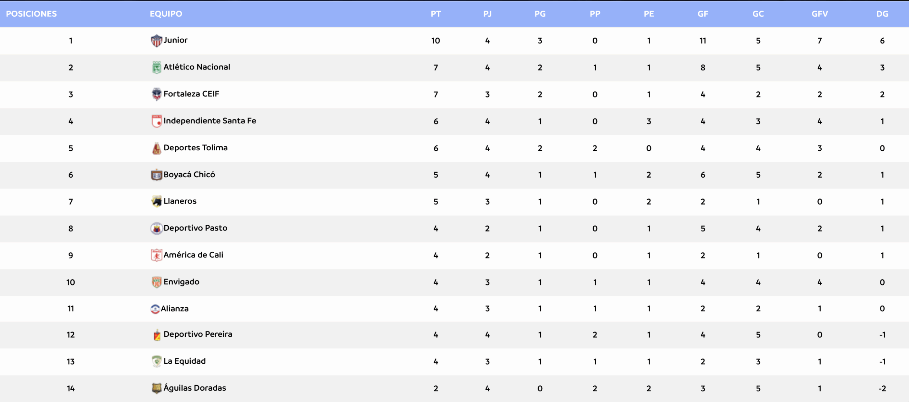Open the Deportivo Pereira team name

[198, 334]
